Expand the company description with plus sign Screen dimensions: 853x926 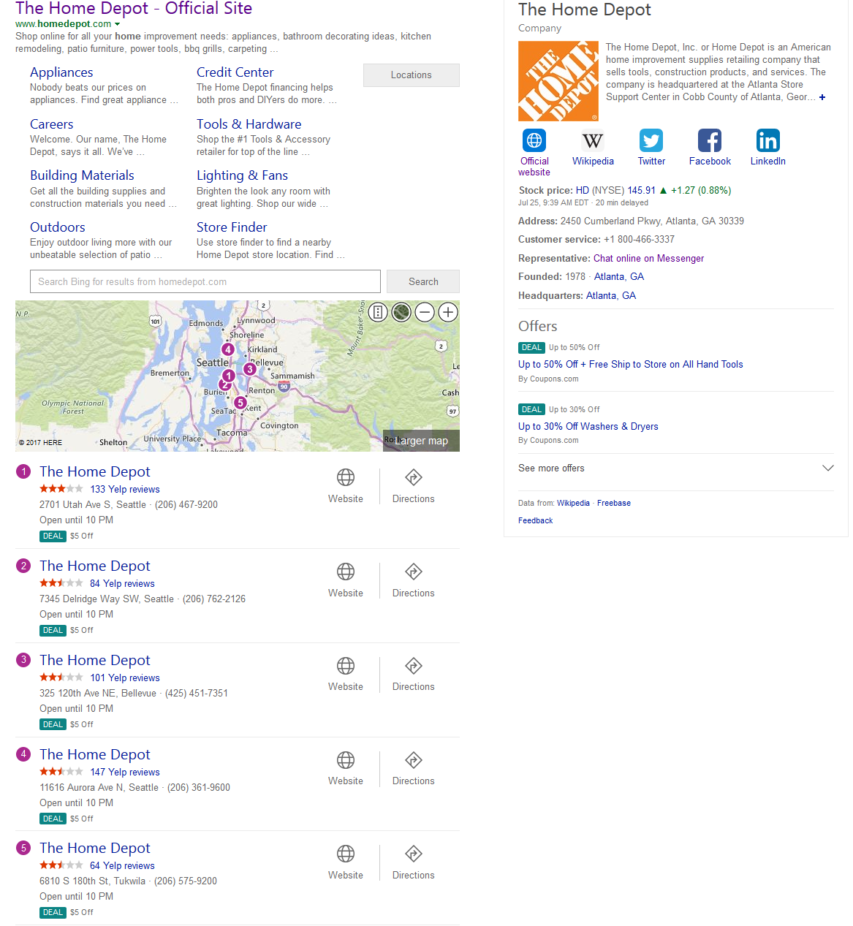click(822, 97)
